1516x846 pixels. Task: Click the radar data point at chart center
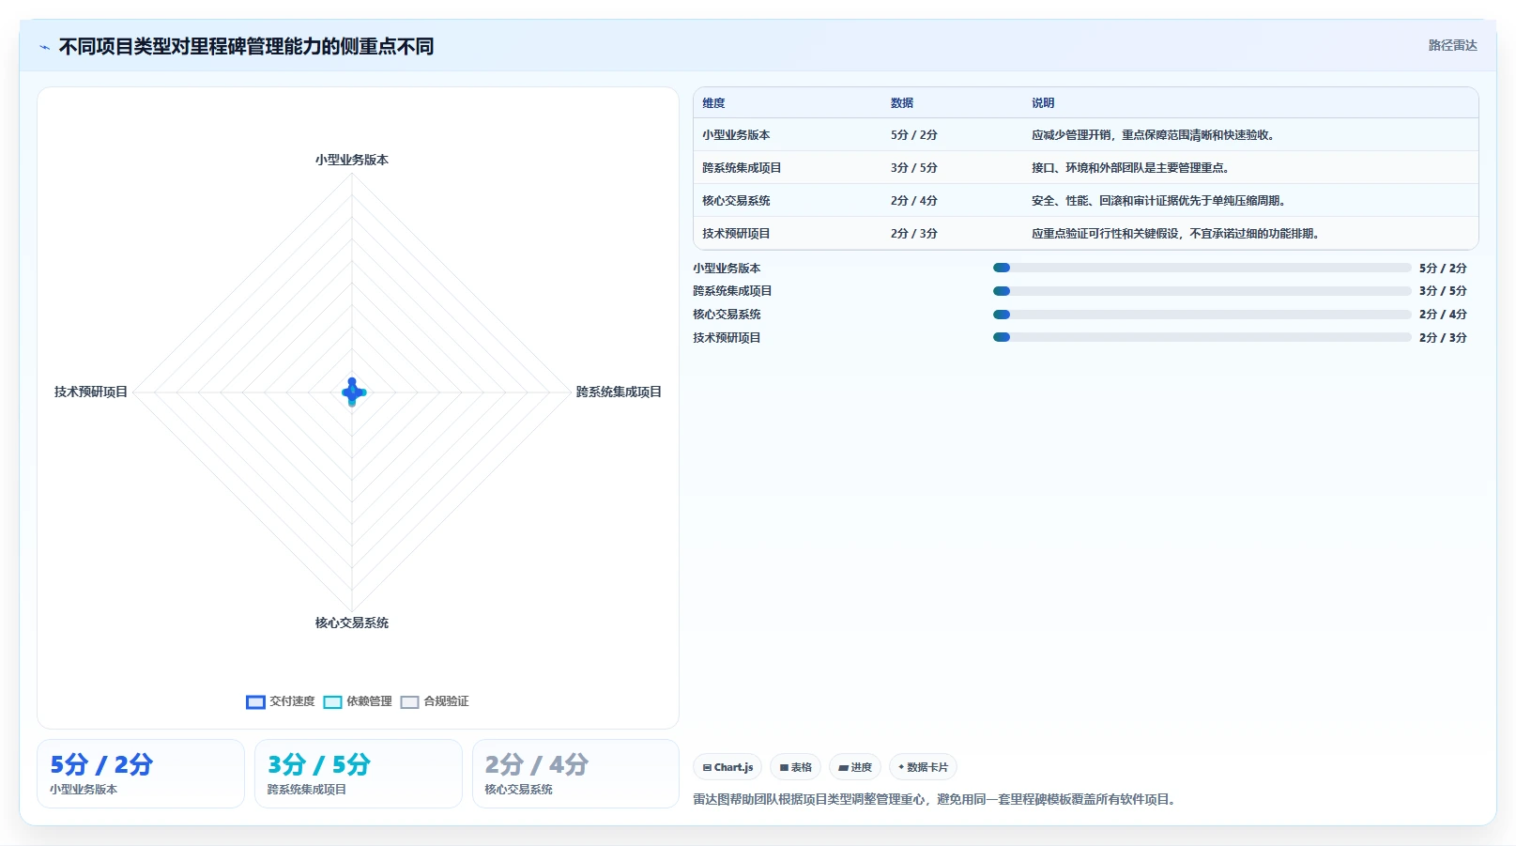click(352, 392)
